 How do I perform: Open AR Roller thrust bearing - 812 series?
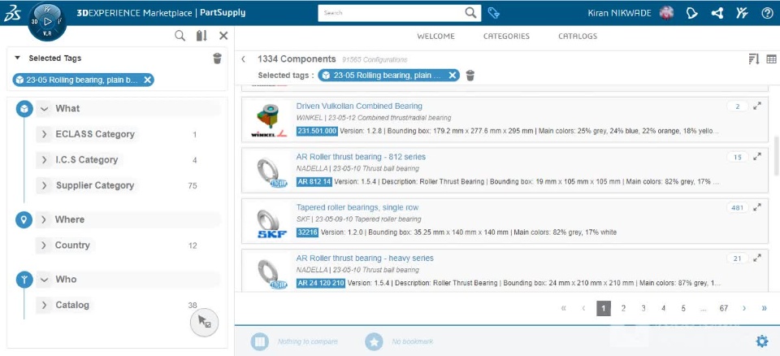pyautogui.click(x=361, y=157)
